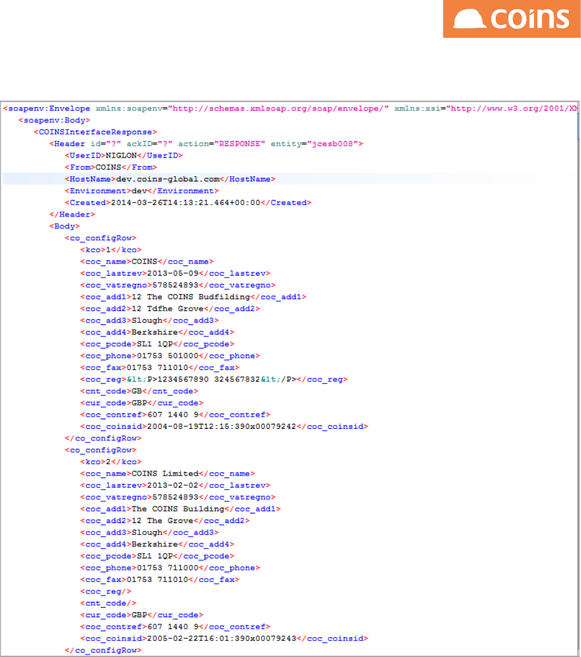The width and height of the screenshot is (581, 657).
Task: Click the soapenv:Body tag line
Action: point(55,121)
